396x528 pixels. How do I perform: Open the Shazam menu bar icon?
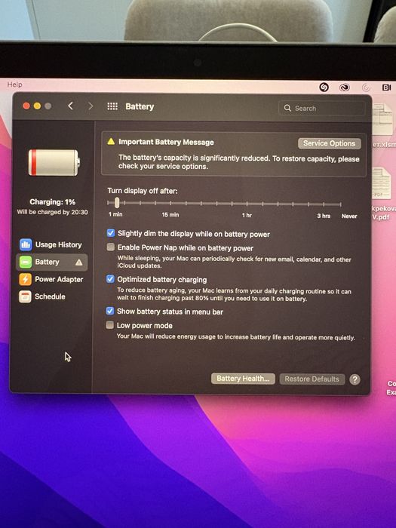(x=324, y=87)
